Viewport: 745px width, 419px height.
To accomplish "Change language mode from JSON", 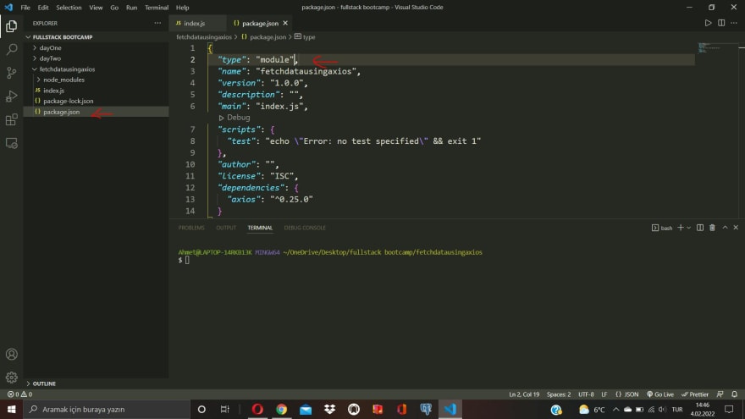I will click(626, 394).
